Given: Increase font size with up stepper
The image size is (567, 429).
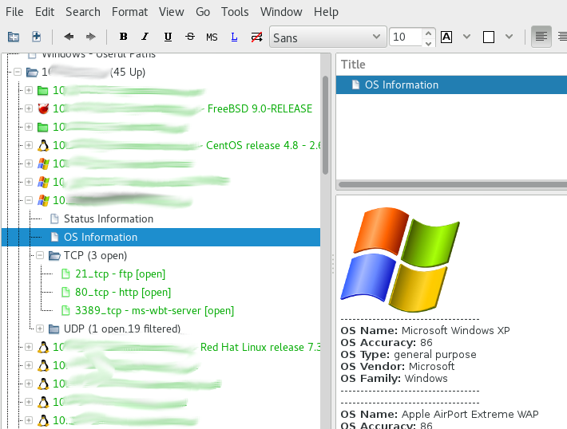Looking at the screenshot, I should [x=429, y=33].
